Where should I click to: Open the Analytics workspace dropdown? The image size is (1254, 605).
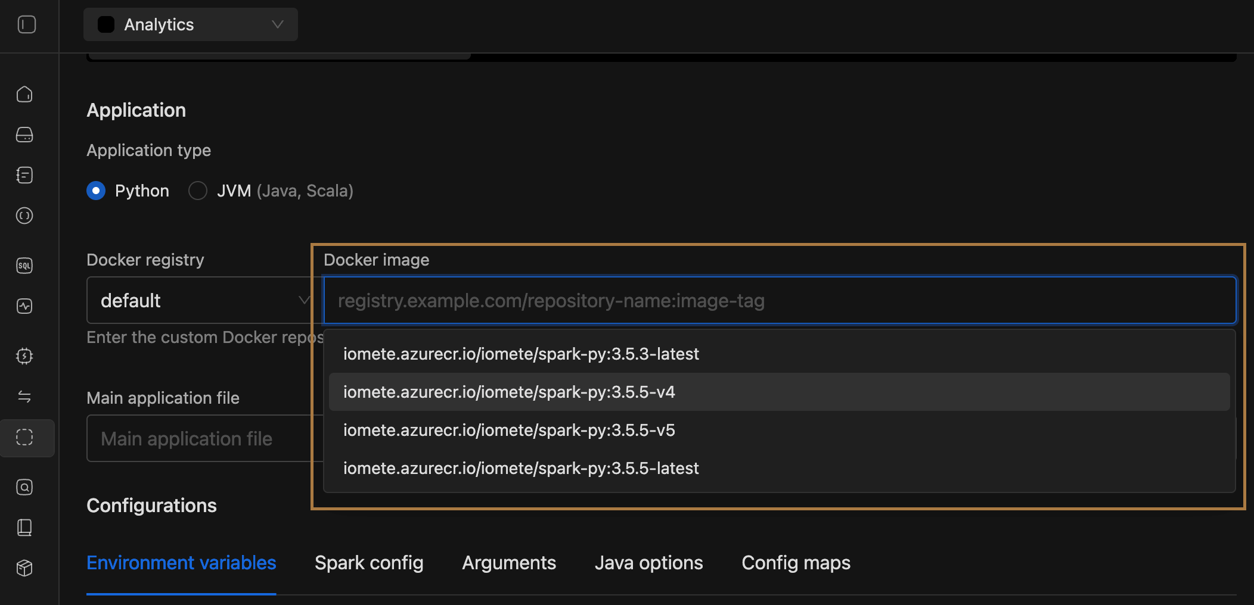[x=190, y=24]
